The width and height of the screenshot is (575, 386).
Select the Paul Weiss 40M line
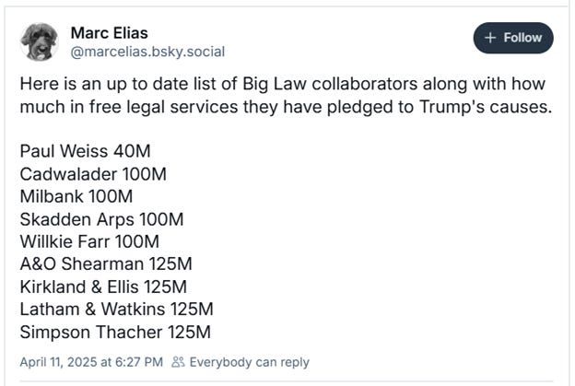coord(85,151)
